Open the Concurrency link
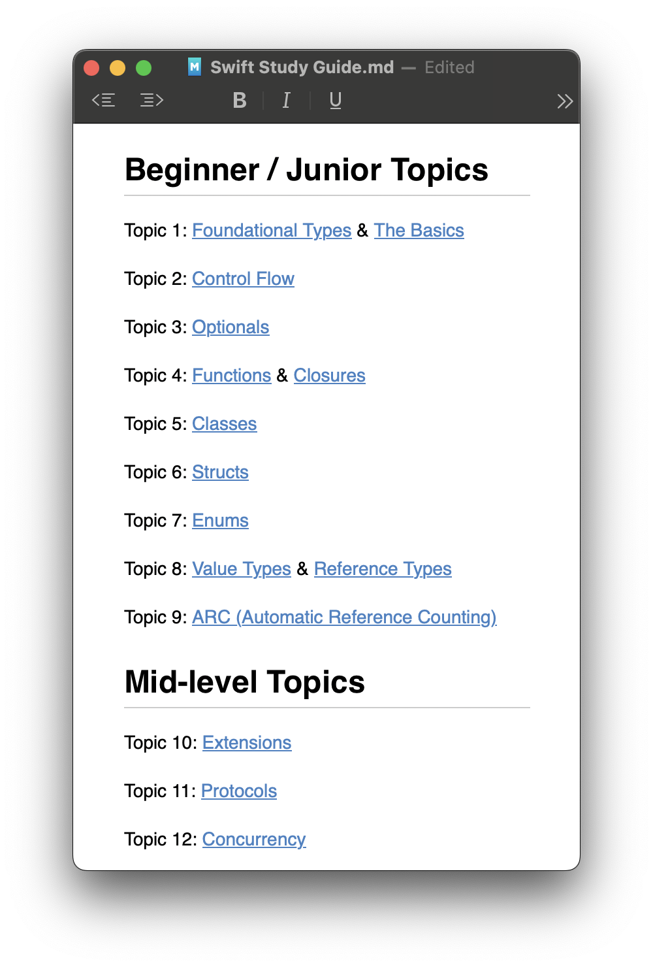This screenshot has width=653, height=967. point(254,840)
